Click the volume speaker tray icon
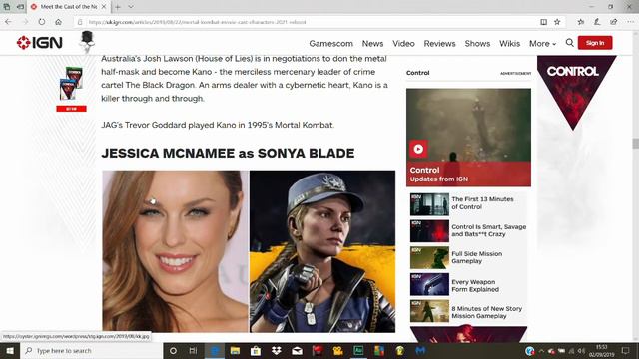This screenshot has height=359, width=639. click(581, 351)
